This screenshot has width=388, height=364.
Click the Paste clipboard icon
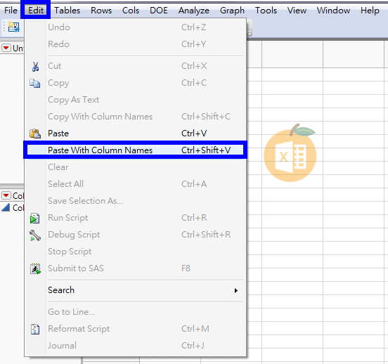tap(35, 134)
